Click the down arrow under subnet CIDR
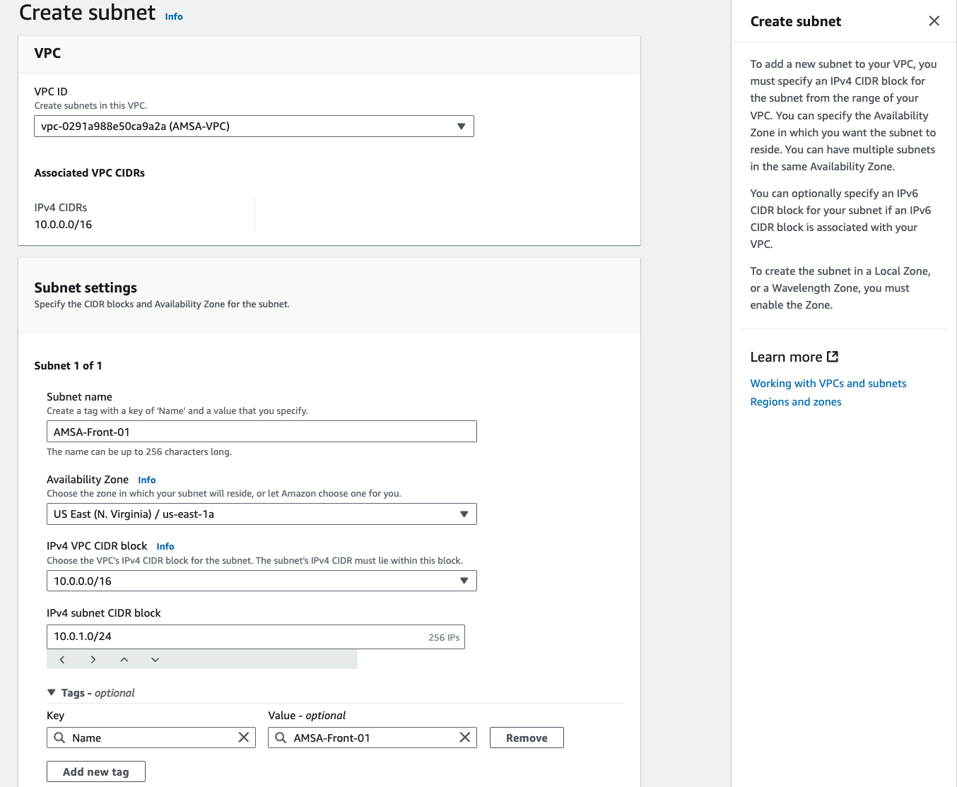957x787 pixels. click(155, 660)
